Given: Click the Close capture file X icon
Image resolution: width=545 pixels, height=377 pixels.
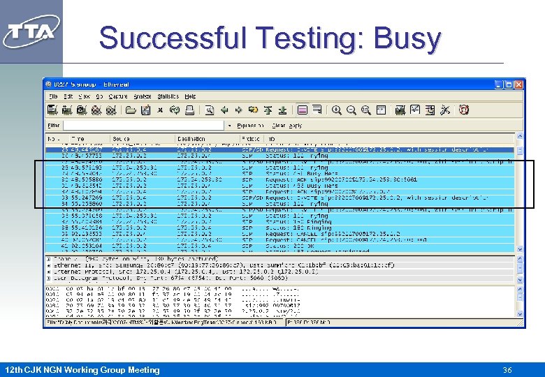Looking at the screenshot, I should pyautogui.click(x=160, y=110).
